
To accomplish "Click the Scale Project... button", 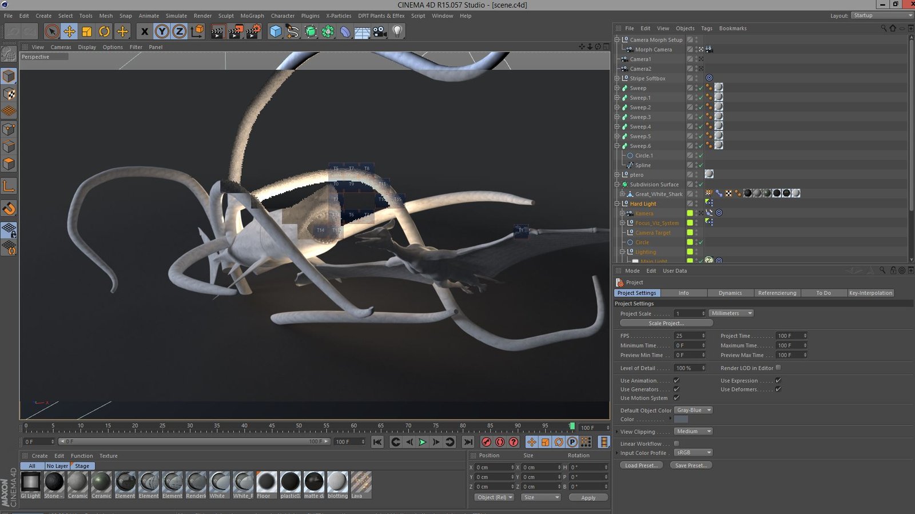I will pos(666,323).
